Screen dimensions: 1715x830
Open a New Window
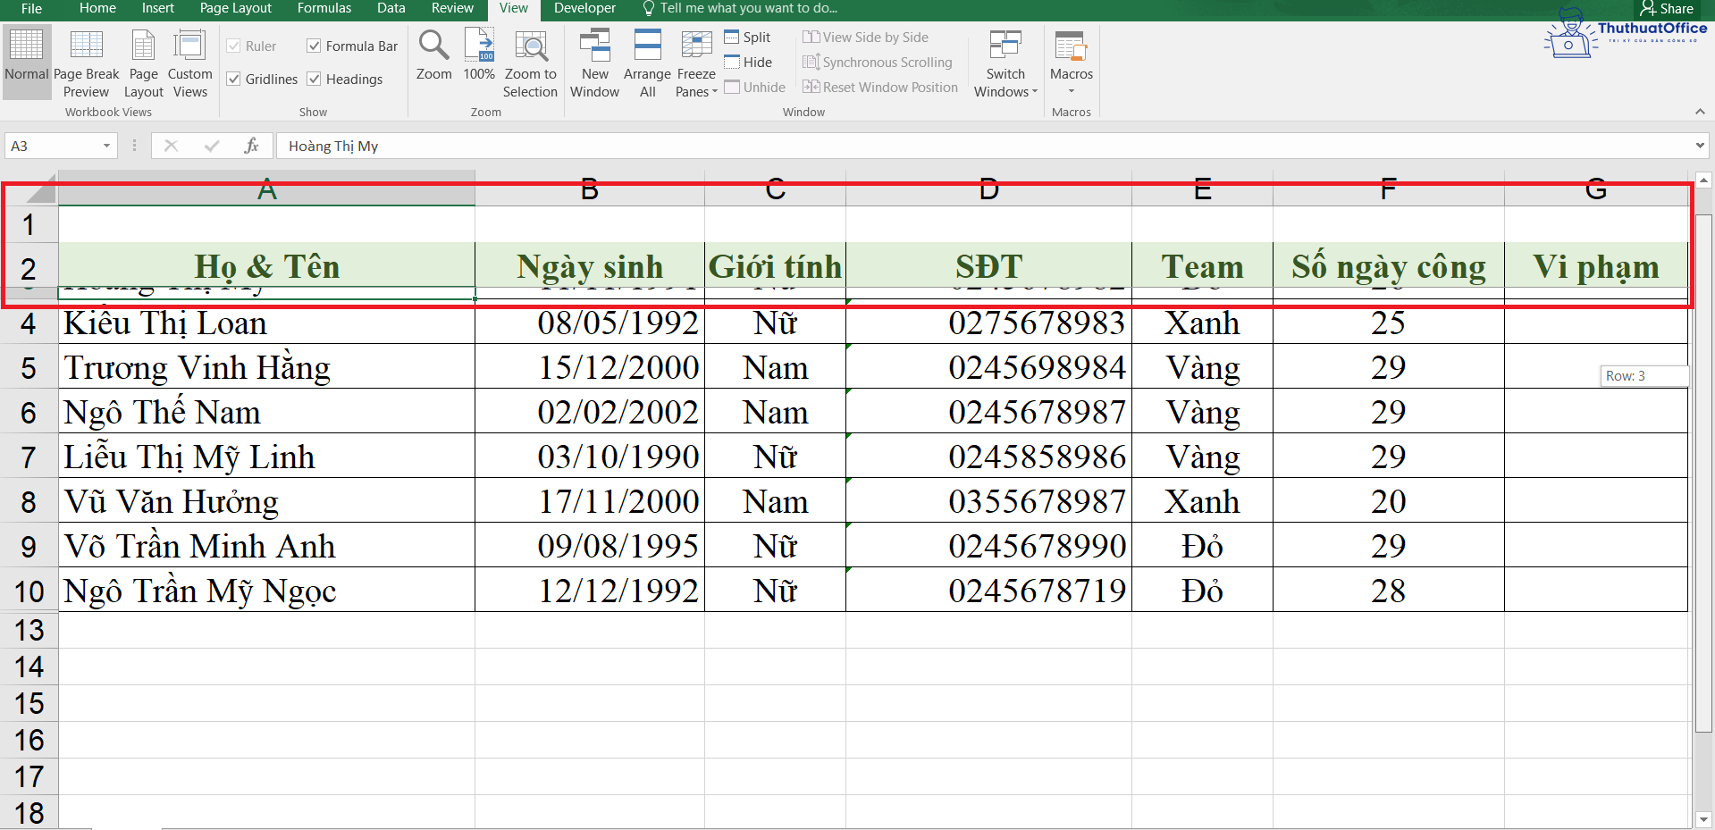point(593,61)
